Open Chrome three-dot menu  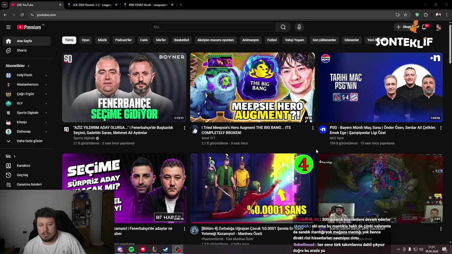447,15
